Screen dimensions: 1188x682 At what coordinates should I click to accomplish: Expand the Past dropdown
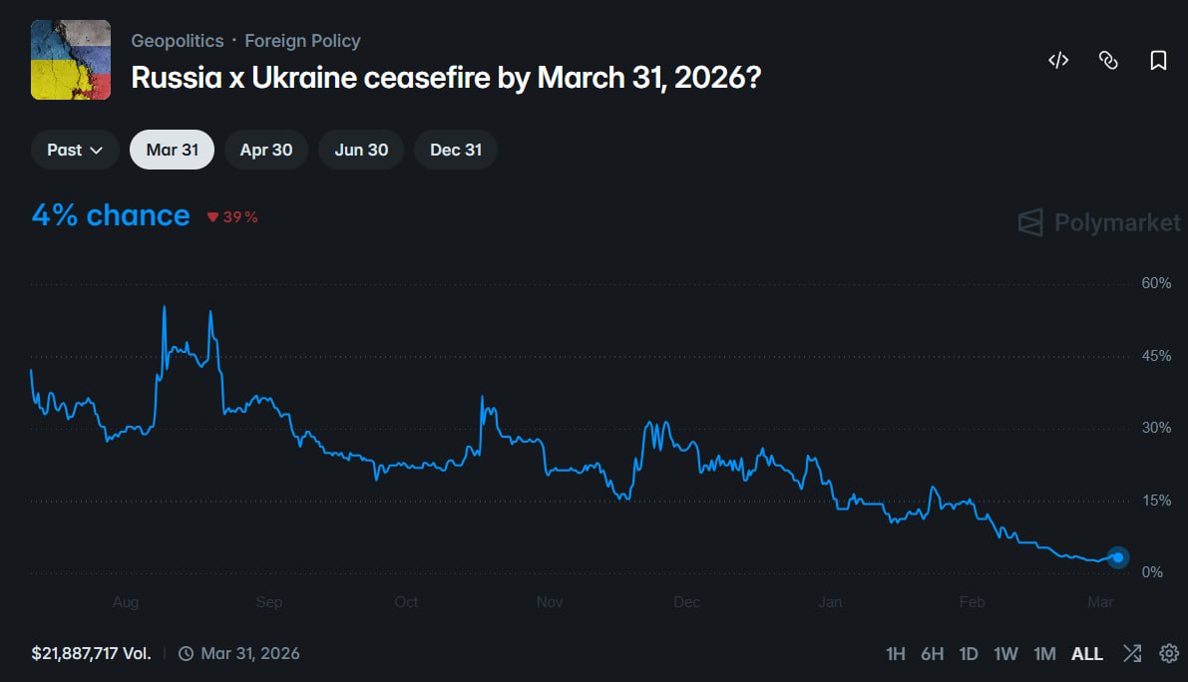tap(75, 150)
